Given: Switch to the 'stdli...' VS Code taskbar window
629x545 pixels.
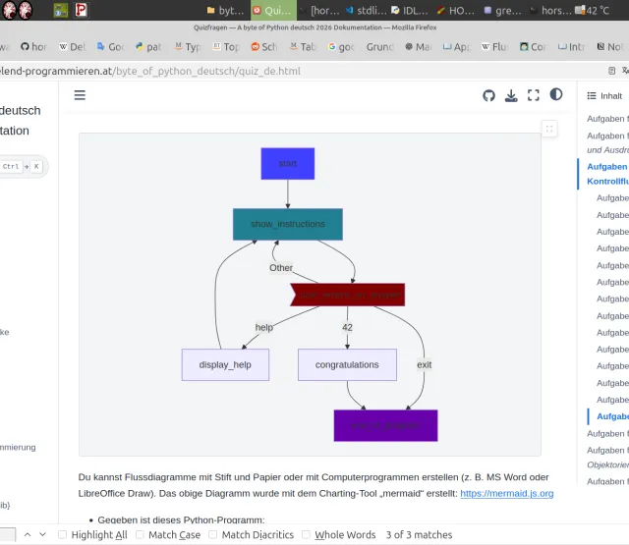Looking at the screenshot, I should click(x=367, y=11).
